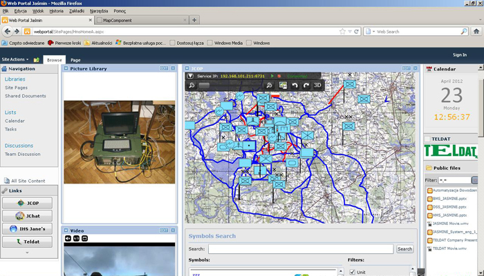The height and width of the screenshot is (276, 484).
Task: Stop the JCOP service connection with red square
Action: 279,76
